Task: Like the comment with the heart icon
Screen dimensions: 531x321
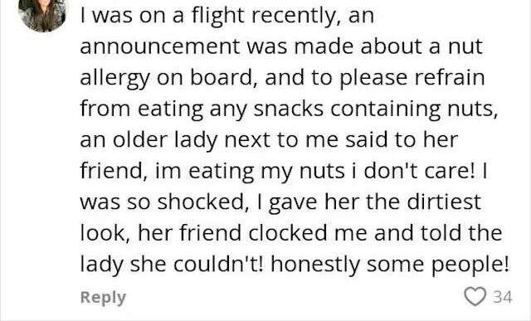Action: 475,297
